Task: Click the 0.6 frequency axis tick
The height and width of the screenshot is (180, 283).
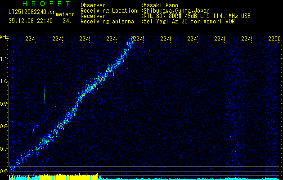Action: pyautogui.click(x=4, y=171)
